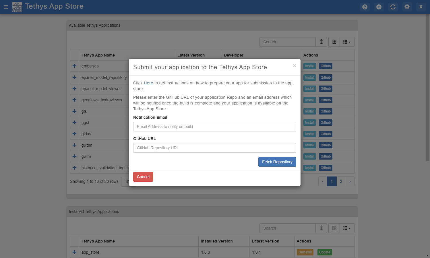Viewport: 430px width, 258px height.
Task: Expand the gwdm row details
Action: [75, 145]
